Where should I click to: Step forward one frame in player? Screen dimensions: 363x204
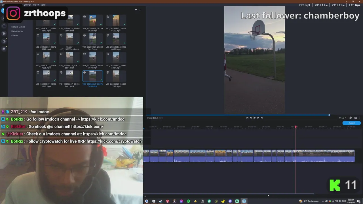258,118
